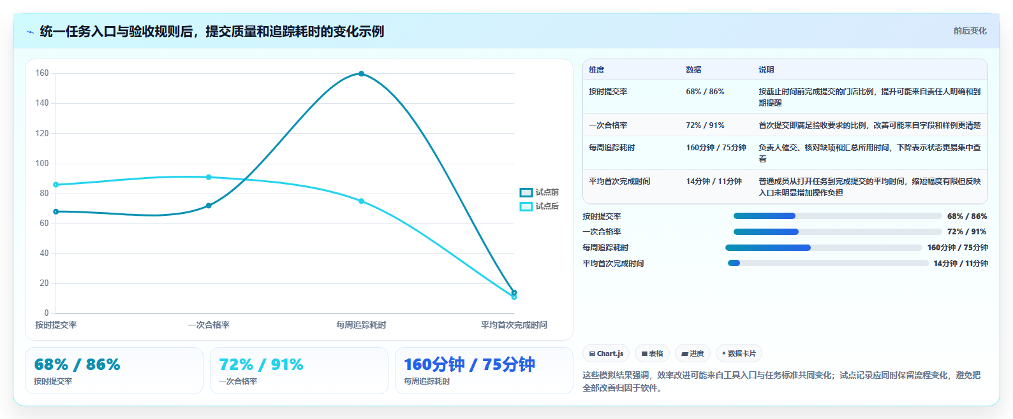Click the 试点前 data point at 一次合格率

pos(209,206)
